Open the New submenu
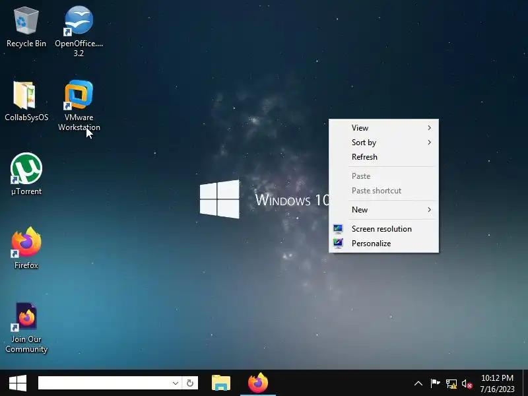Viewport: 528px width, 396px height. (384, 210)
